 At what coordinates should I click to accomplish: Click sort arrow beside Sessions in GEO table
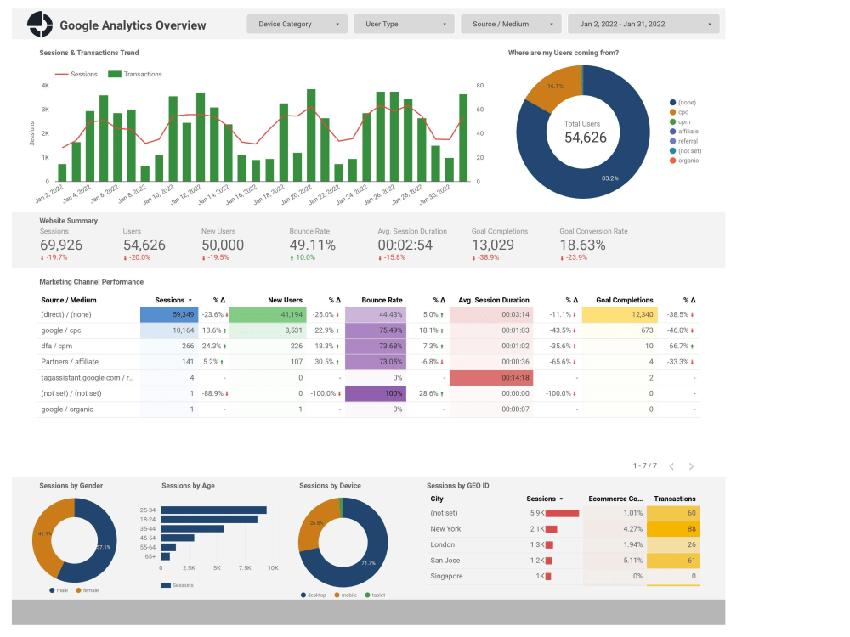coord(561,499)
